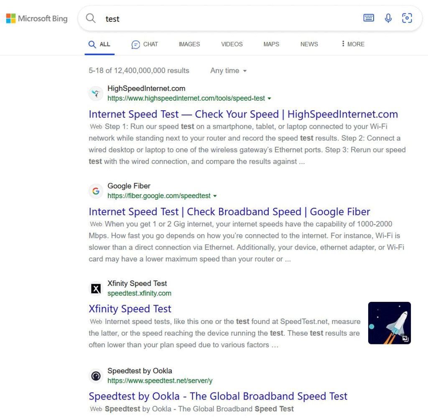Open the on-screen keyboard icon

(369, 18)
